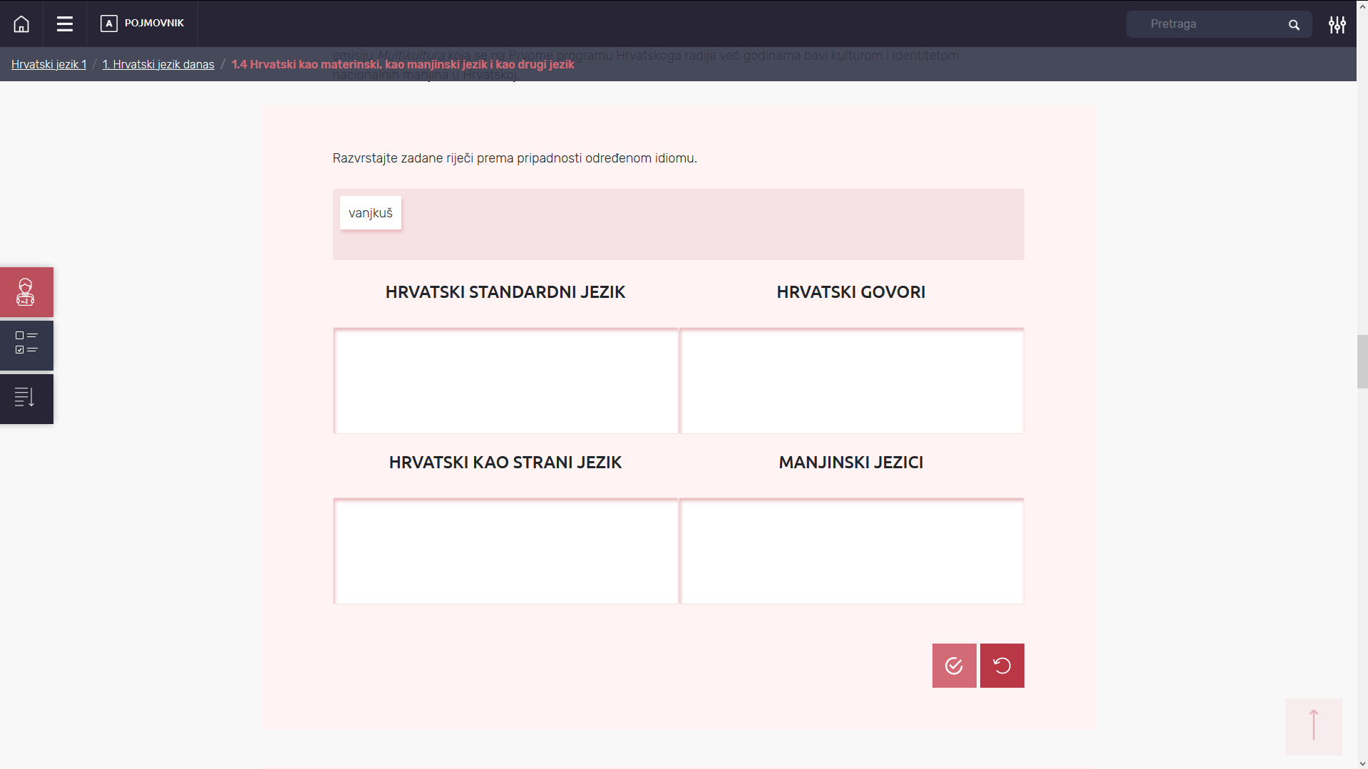Click the page vertical scrollbar thumb
Viewport: 1368px width, 769px height.
pyautogui.click(x=1362, y=361)
